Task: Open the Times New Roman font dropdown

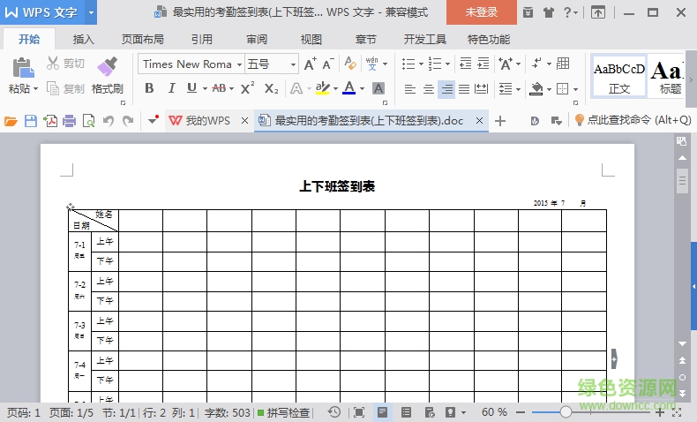Action: pos(239,64)
